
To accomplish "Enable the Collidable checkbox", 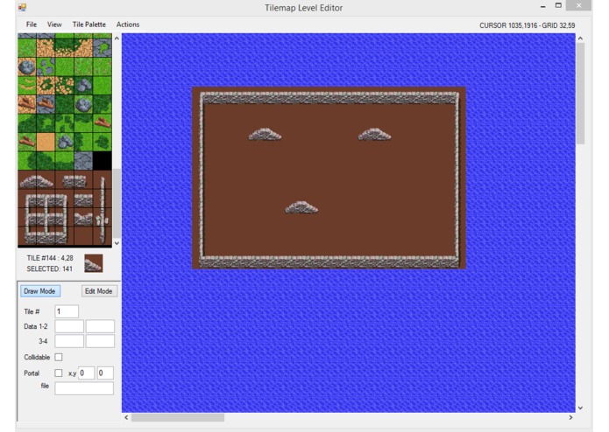I will [x=58, y=357].
